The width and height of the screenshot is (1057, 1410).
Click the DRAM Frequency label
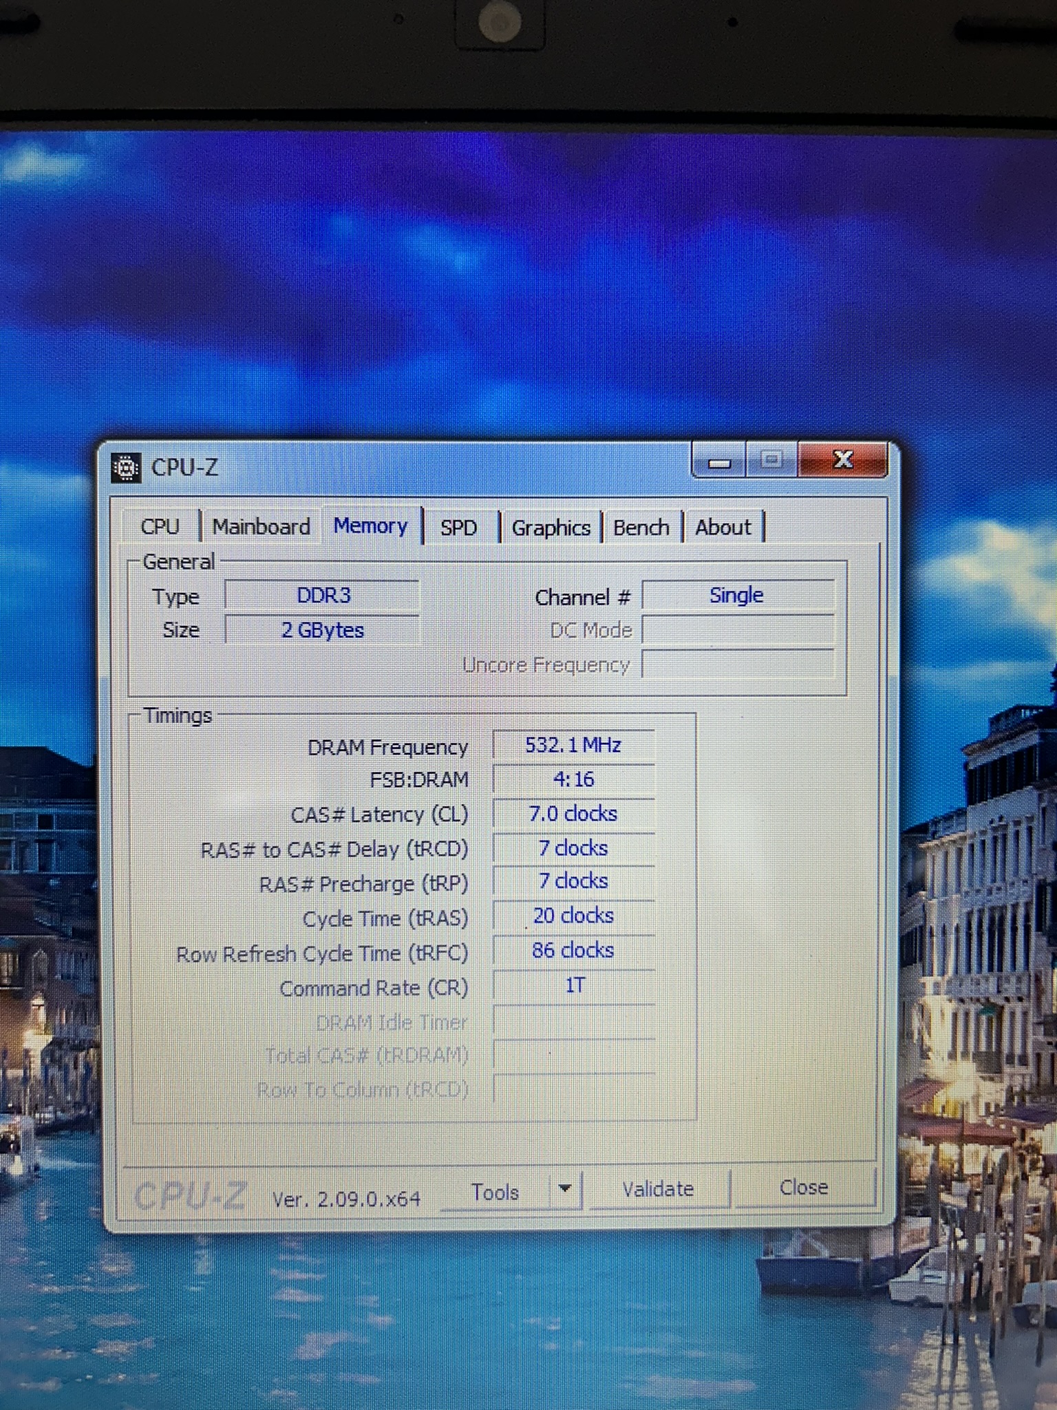387,748
